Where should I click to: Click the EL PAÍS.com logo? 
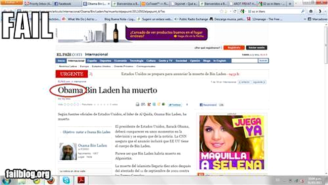pos(69,55)
